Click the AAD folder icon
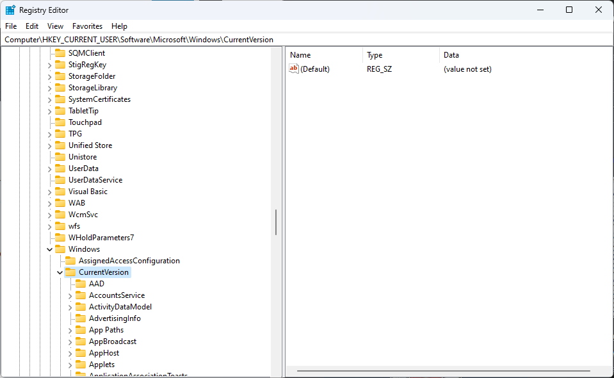 pyautogui.click(x=81, y=284)
